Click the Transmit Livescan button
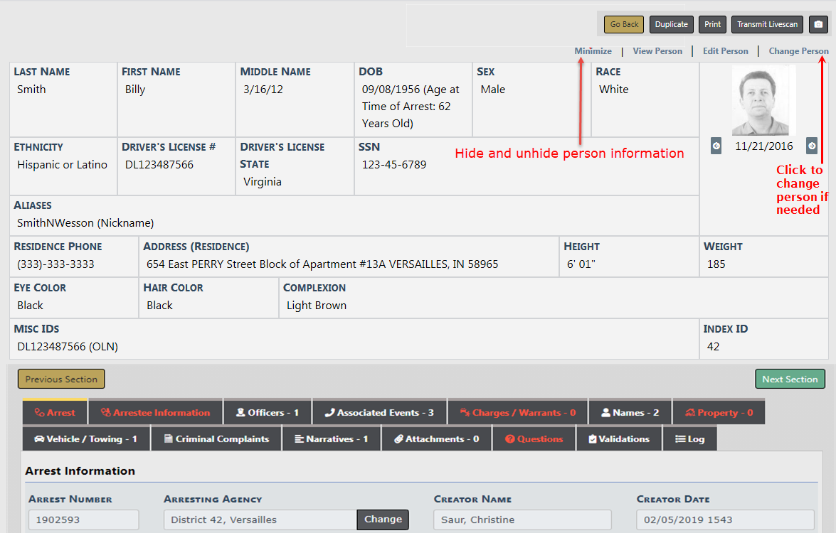The height and width of the screenshot is (533, 836). pyautogui.click(x=768, y=24)
